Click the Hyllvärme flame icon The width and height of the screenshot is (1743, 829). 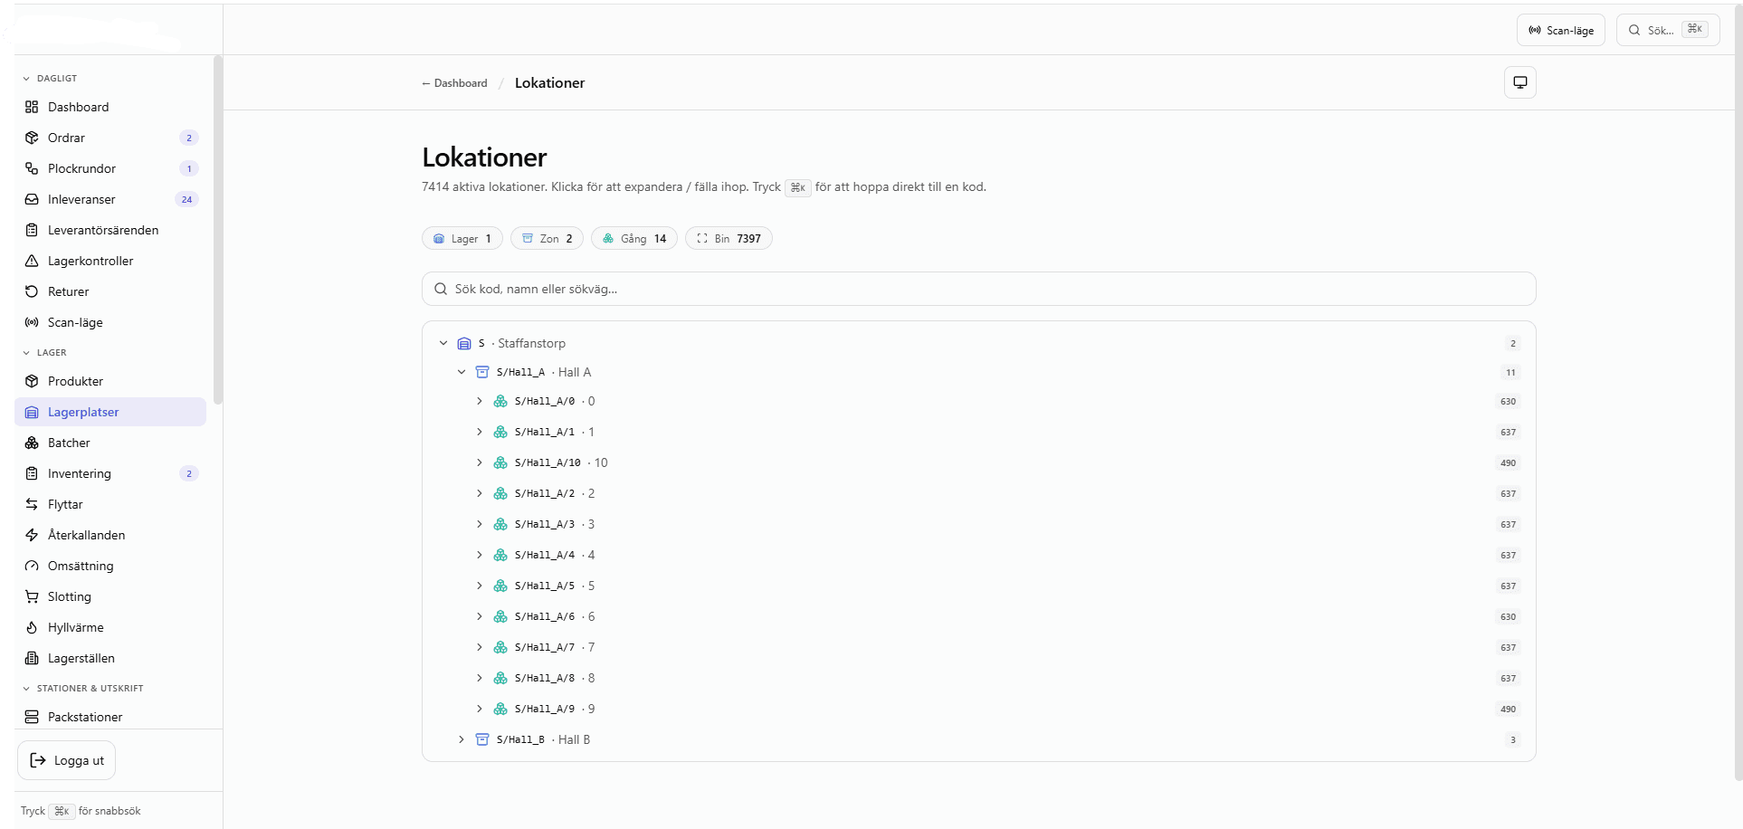coord(32,627)
